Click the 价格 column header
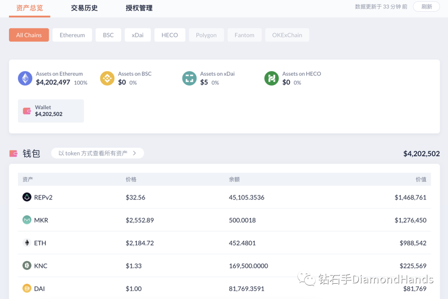Image resolution: width=448 pixels, height=299 pixels. (x=131, y=179)
